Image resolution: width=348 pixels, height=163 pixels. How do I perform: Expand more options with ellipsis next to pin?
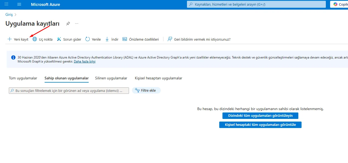(x=76, y=24)
